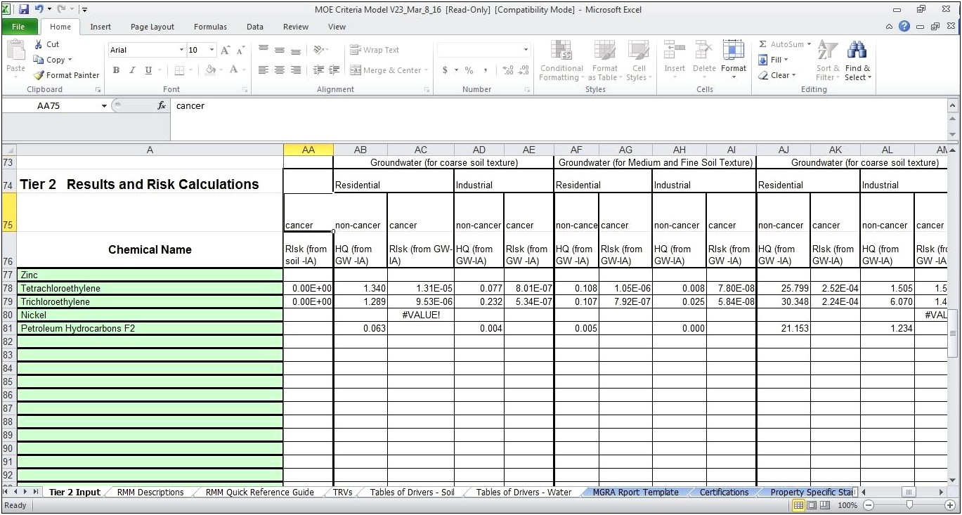This screenshot has width=962, height=515.
Task: Select column AC header
Action: click(421, 150)
